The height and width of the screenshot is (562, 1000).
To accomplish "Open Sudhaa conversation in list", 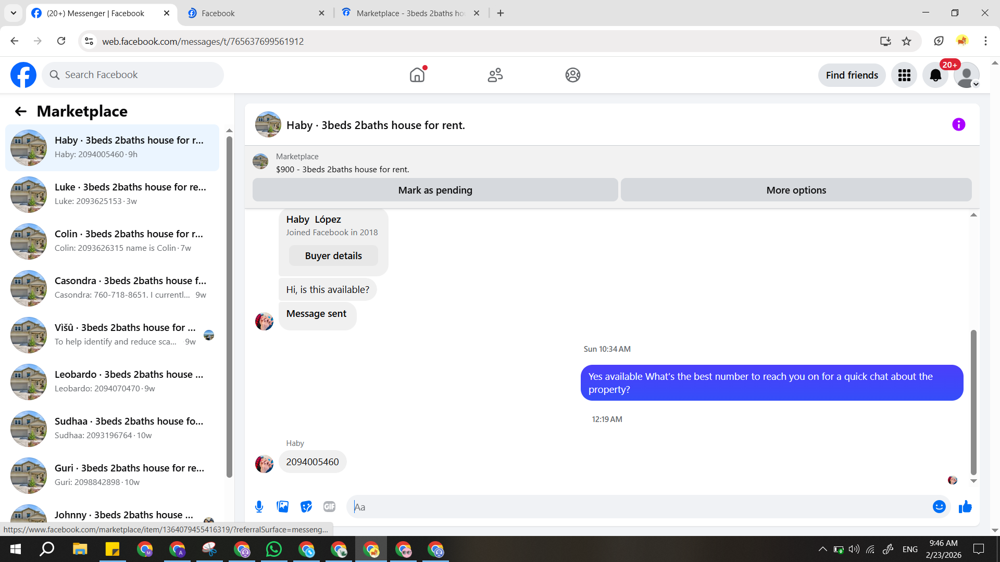I will coord(112,428).
